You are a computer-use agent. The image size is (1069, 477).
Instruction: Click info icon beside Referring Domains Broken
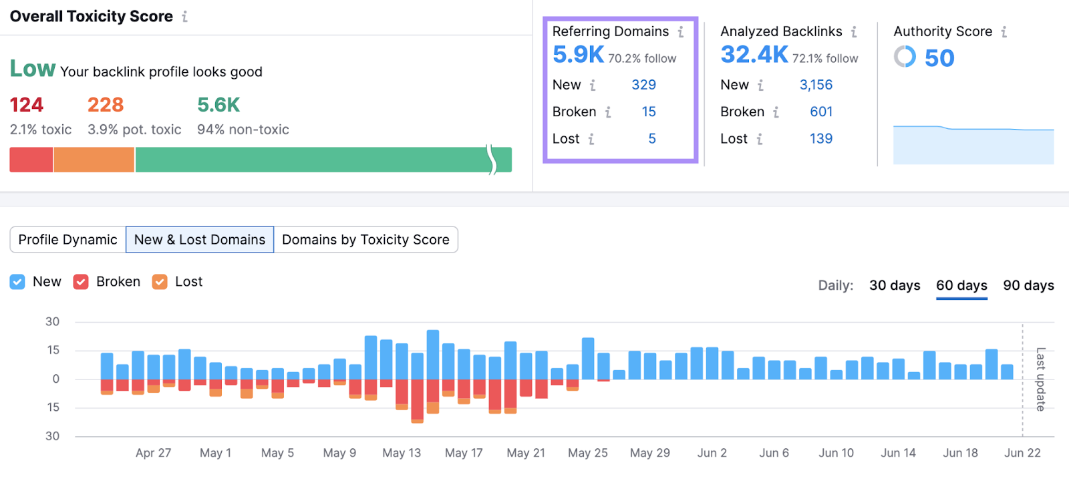click(608, 112)
